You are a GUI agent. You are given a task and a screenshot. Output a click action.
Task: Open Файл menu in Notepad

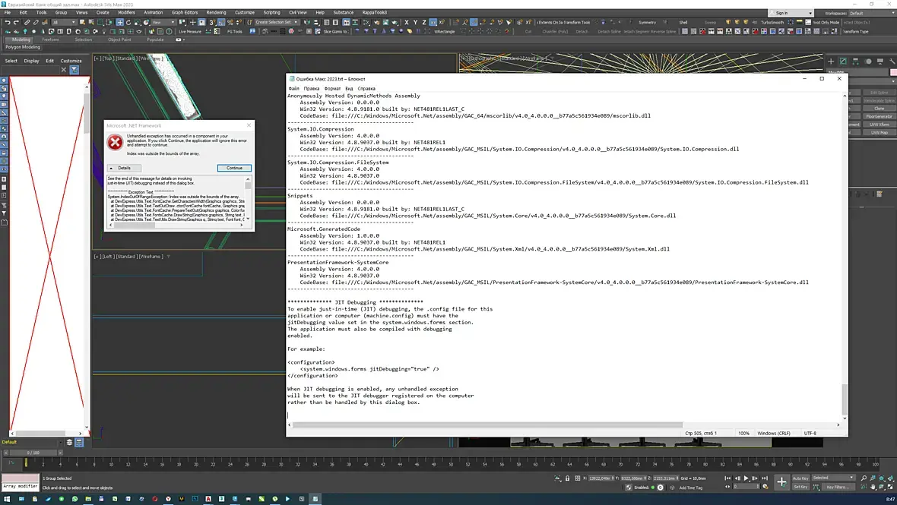pos(294,89)
